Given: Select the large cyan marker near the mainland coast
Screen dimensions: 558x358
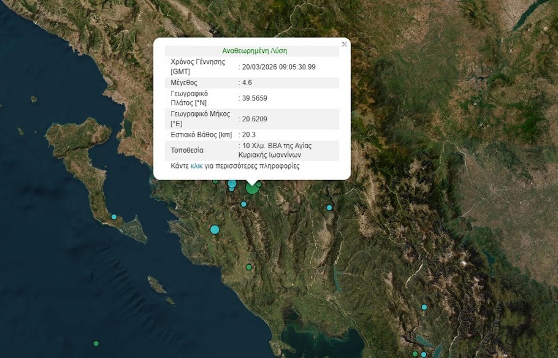Looking at the screenshot, I should pyautogui.click(x=215, y=229).
